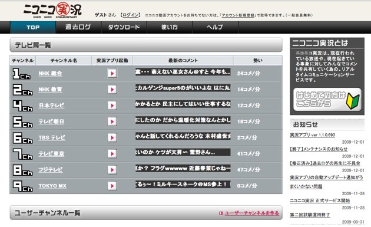Click the ログイン link
Screen dimensions: 371x227
click(x=130, y=15)
